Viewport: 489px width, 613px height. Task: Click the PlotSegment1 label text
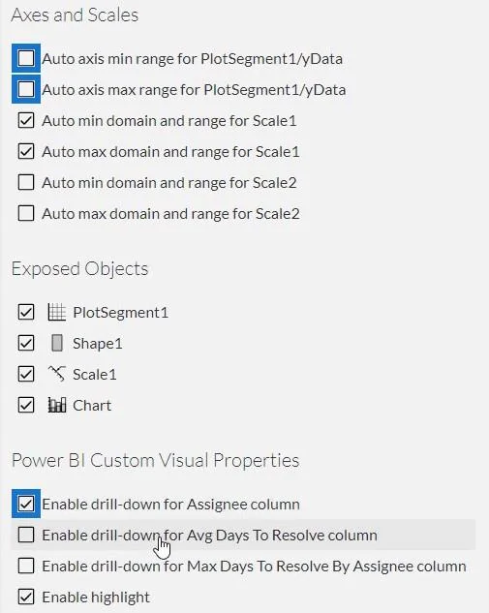click(120, 313)
